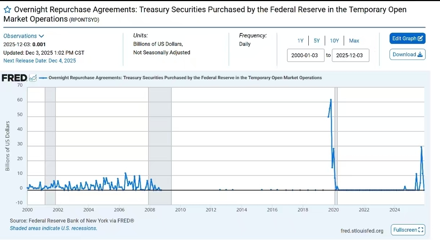Select the 1Y date range
The image size is (440, 240).
(x=300, y=41)
